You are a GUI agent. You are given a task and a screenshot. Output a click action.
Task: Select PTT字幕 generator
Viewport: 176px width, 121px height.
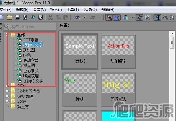pyautogui.click(x=31, y=40)
